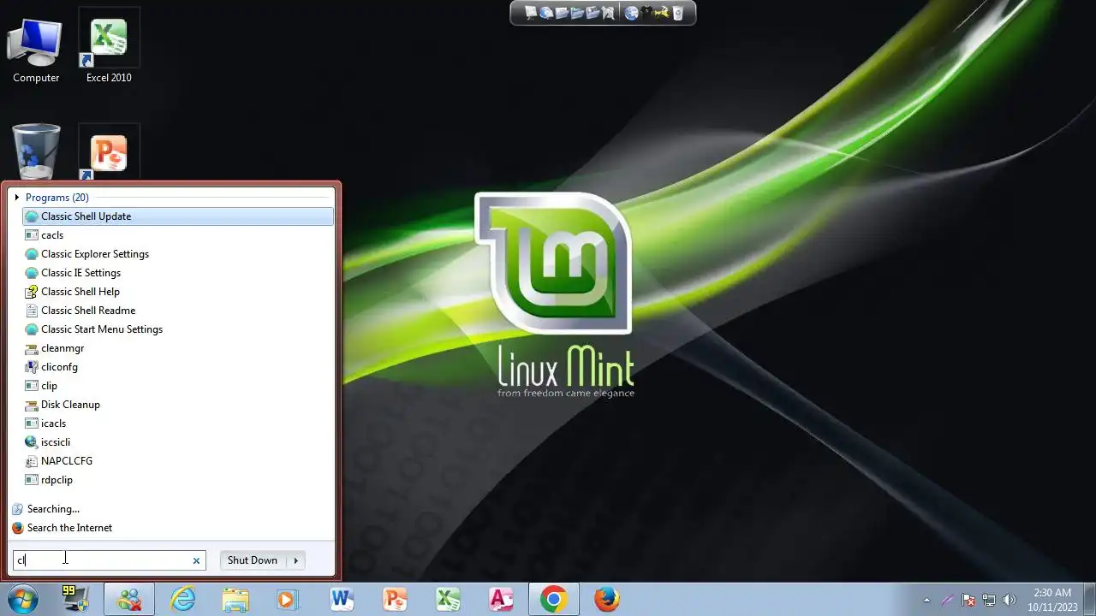Screen dimensions: 1096x616
Task: Select the Recycle Bin desktop icon
Action: coord(36,151)
